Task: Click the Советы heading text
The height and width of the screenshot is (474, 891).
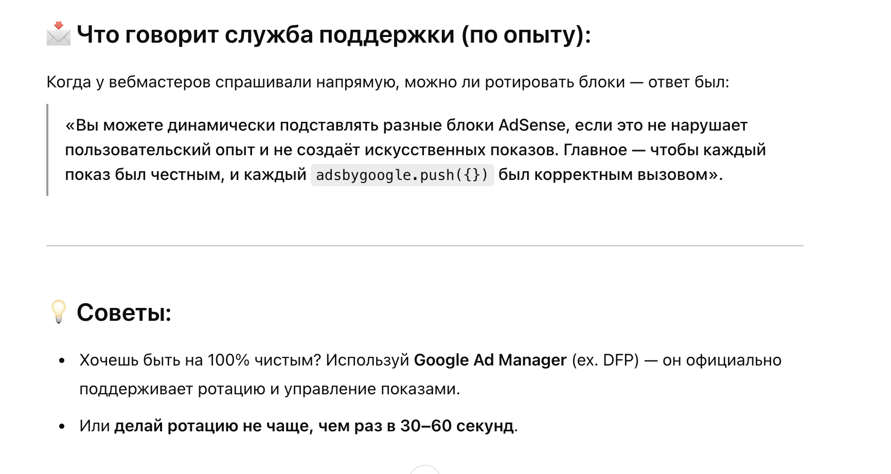Action: 124,312
